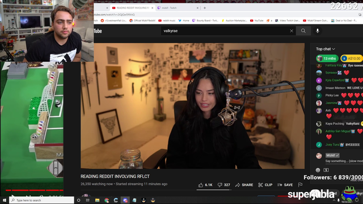Open the Bounty Board Twitch bookmark
The height and width of the screenshot is (204, 363).
[205, 20]
